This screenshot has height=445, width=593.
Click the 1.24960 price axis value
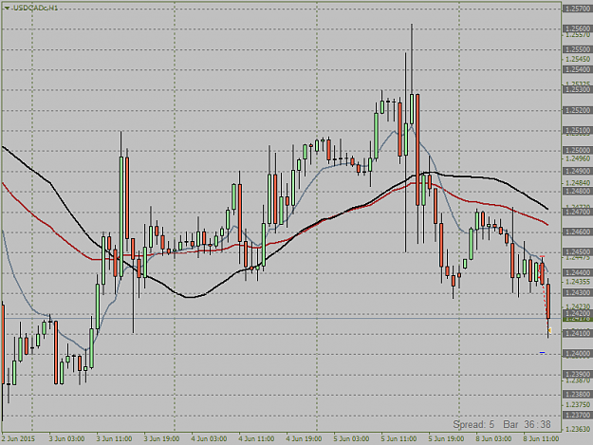click(x=578, y=158)
